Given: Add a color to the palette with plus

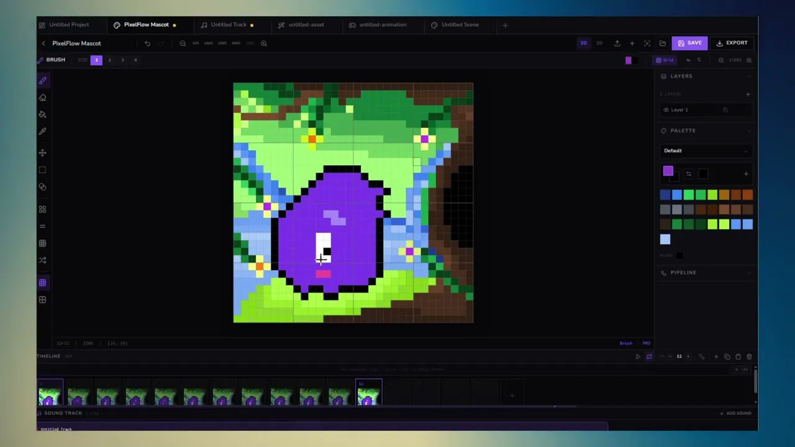Looking at the screenshot, I should pos(746,174).
